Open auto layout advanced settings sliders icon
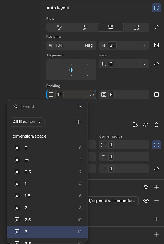The height and width of the screenshot is (244, 164). click(157, 64)
